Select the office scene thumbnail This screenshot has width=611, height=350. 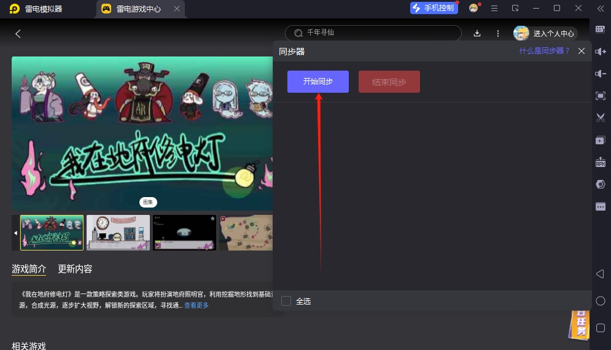point(118,233)
